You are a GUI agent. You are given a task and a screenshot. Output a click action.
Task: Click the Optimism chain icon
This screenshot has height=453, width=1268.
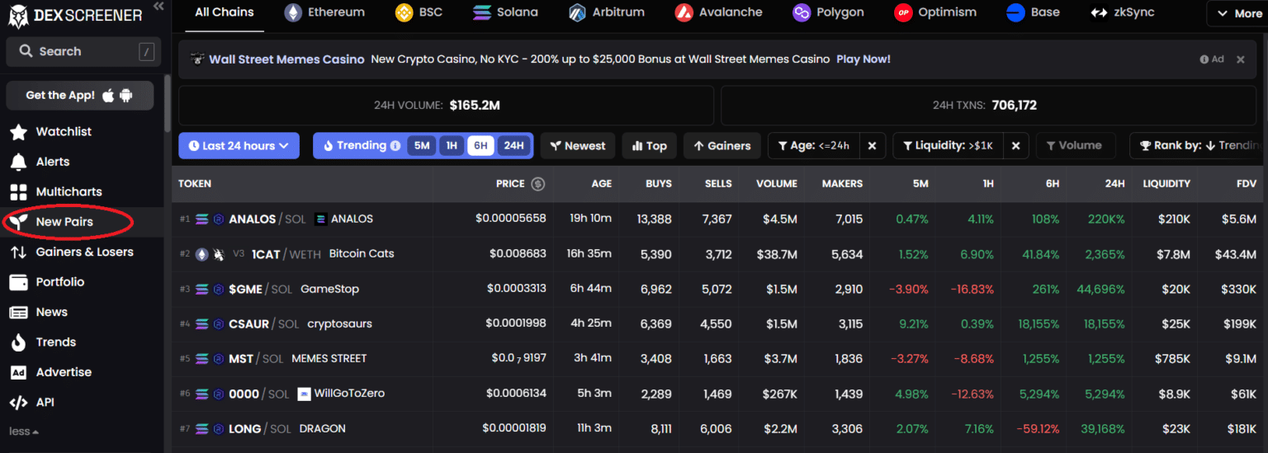pos(904,12)
